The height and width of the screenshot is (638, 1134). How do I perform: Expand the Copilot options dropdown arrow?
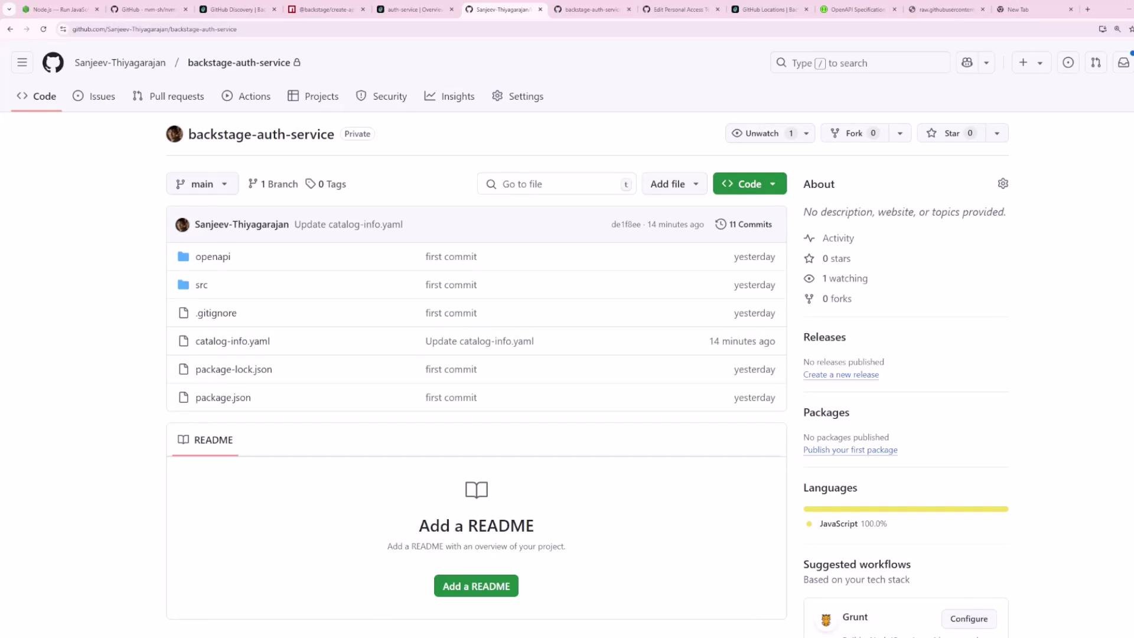pyautogui.click(x=986, y=63)
